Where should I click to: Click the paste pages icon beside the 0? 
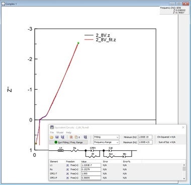[76, 137]
